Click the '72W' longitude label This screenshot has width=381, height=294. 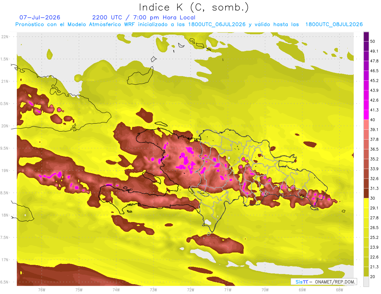[190, 290]
